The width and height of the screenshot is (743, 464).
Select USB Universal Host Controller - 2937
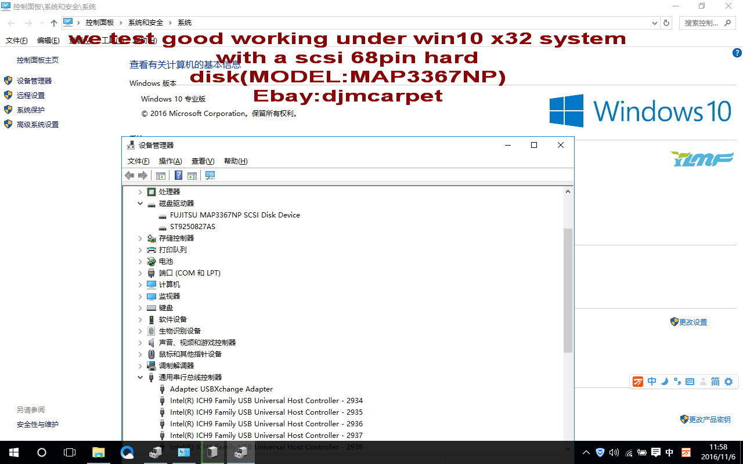tap(266, 436)
